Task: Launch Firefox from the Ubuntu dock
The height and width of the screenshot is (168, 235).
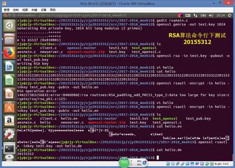Action: point(9,53)
